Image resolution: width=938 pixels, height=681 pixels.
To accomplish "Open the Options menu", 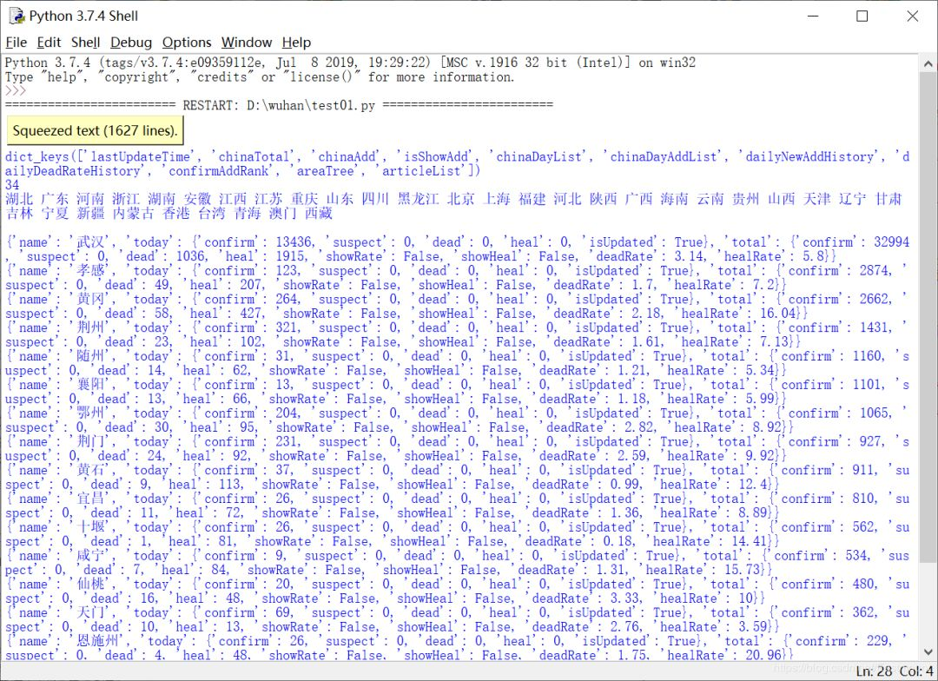I will 187,43.
